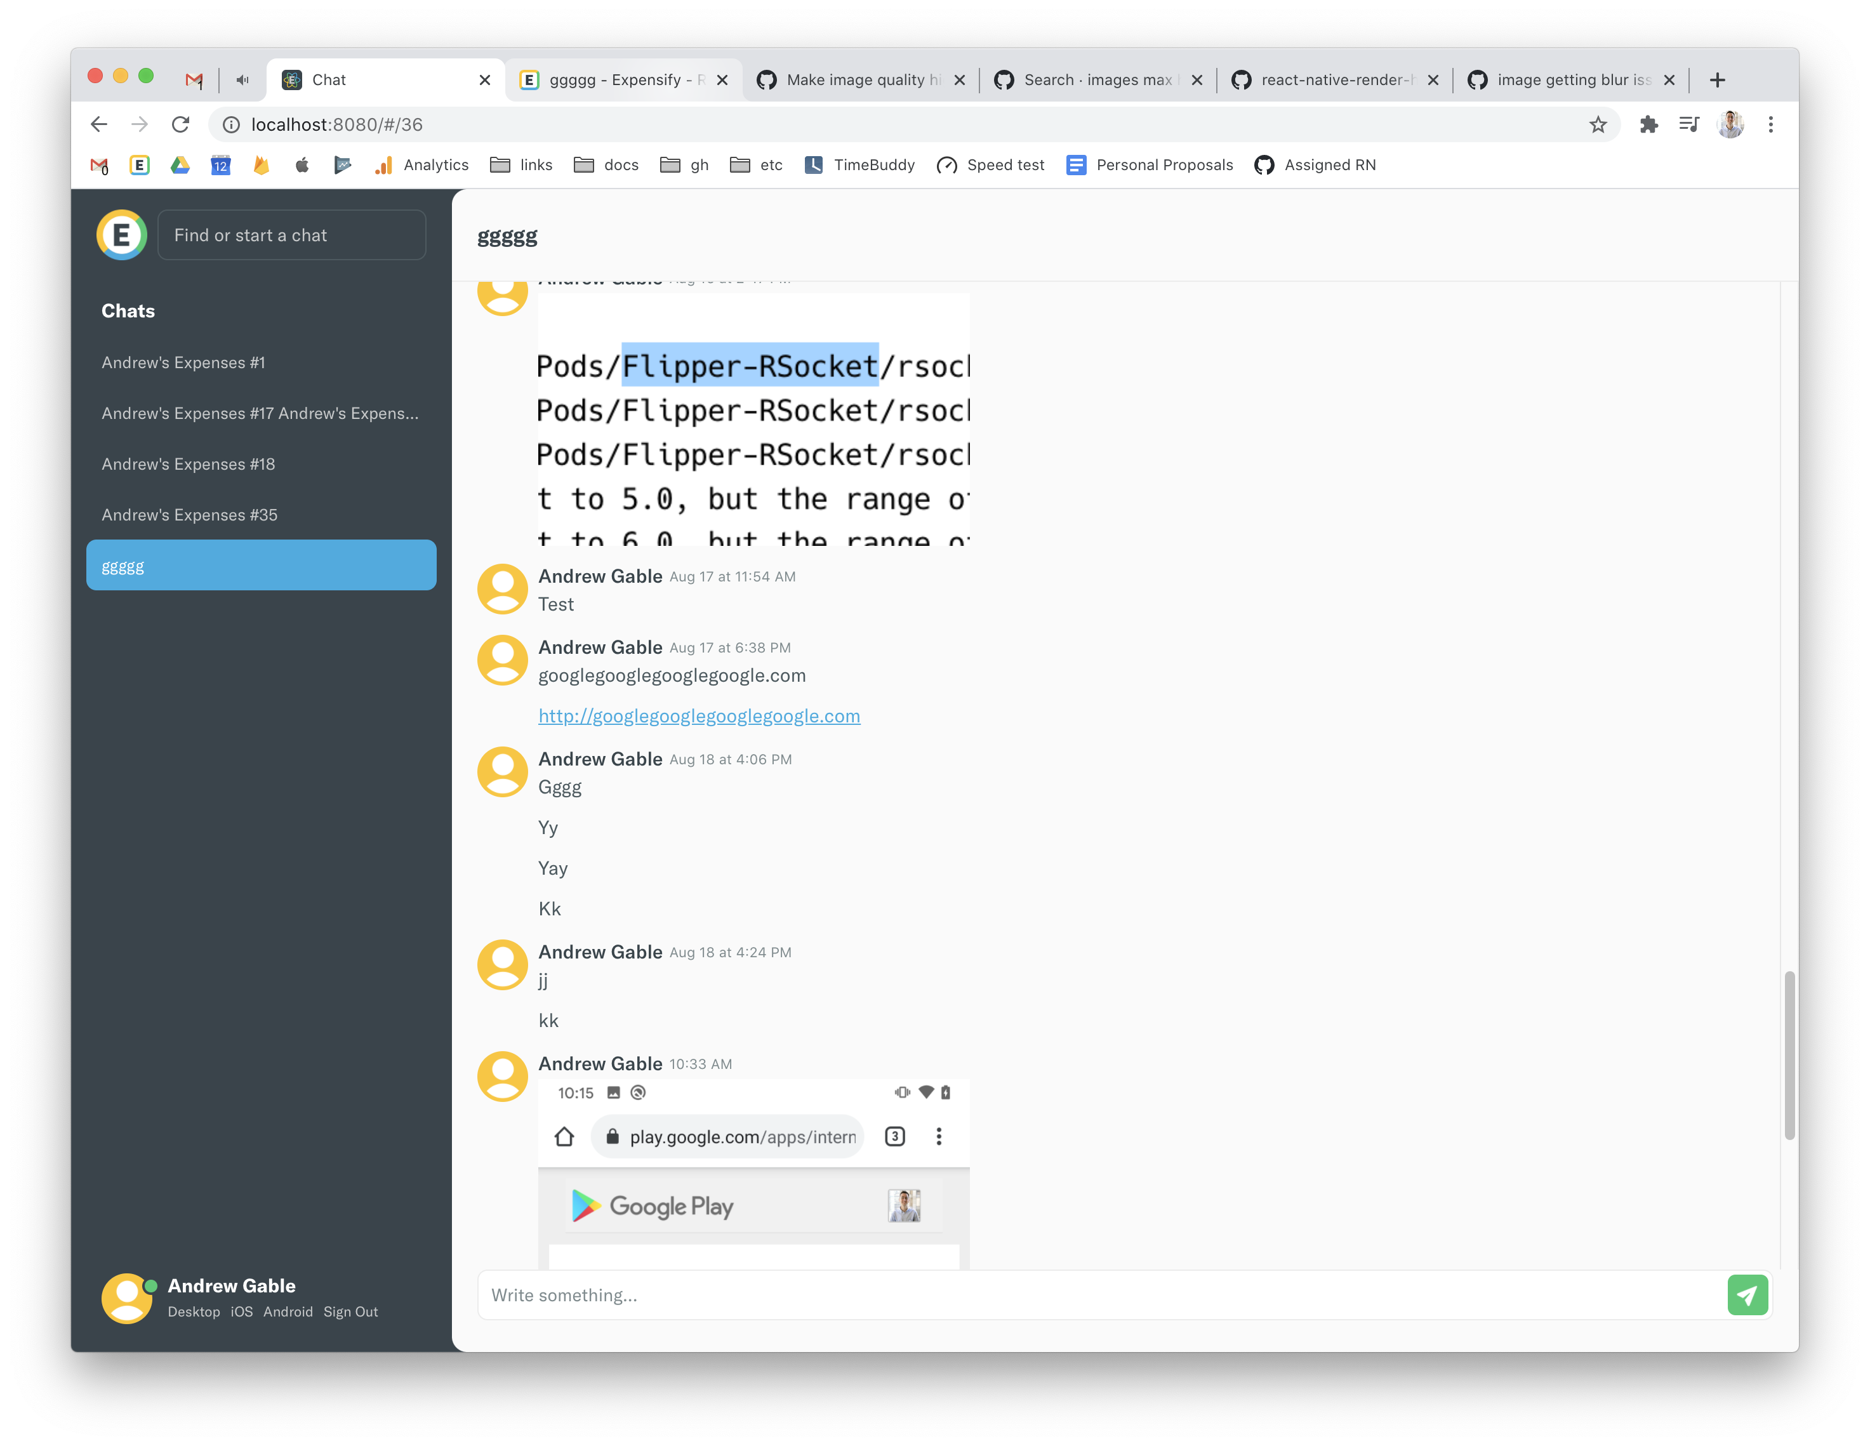This screenshot has height=1446, width=1870.
Task: Click the green send message button
Action: 1747,1294
